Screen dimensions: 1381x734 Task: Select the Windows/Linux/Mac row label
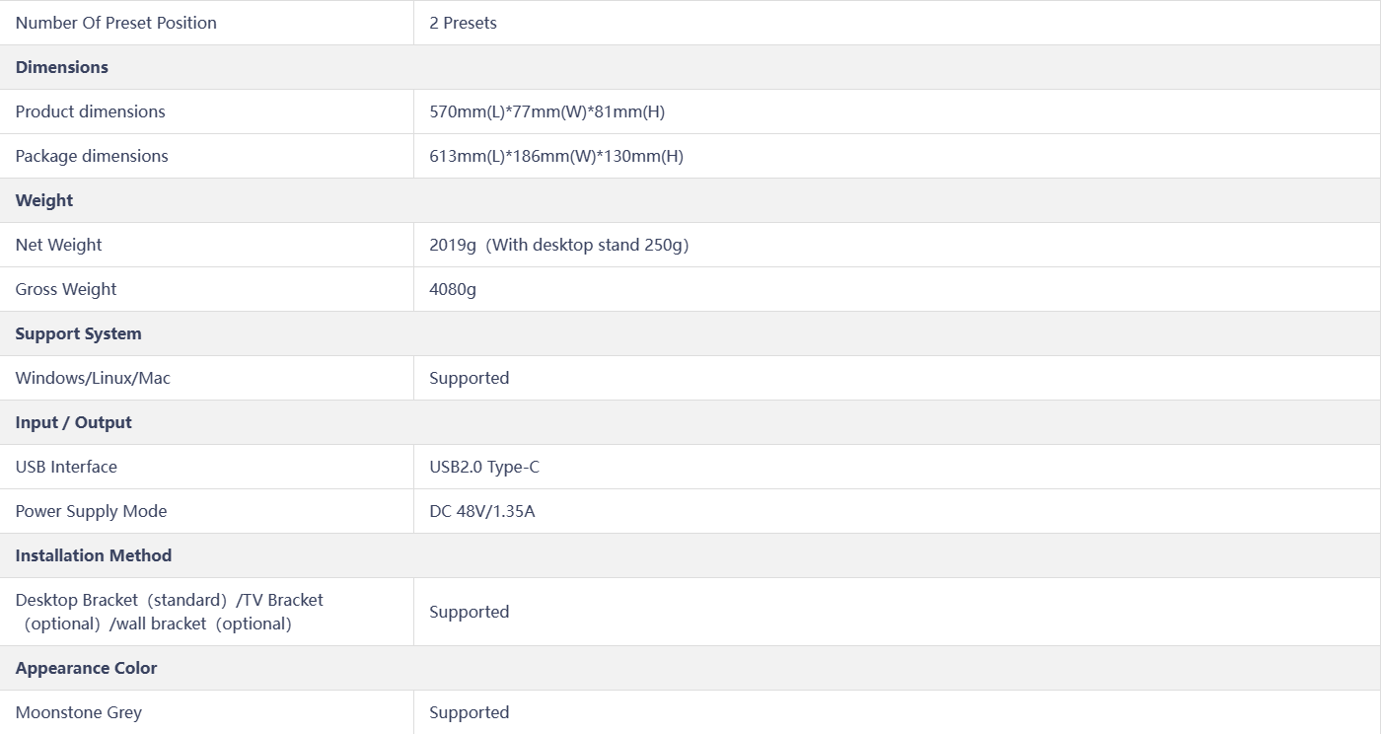(93, 378)
